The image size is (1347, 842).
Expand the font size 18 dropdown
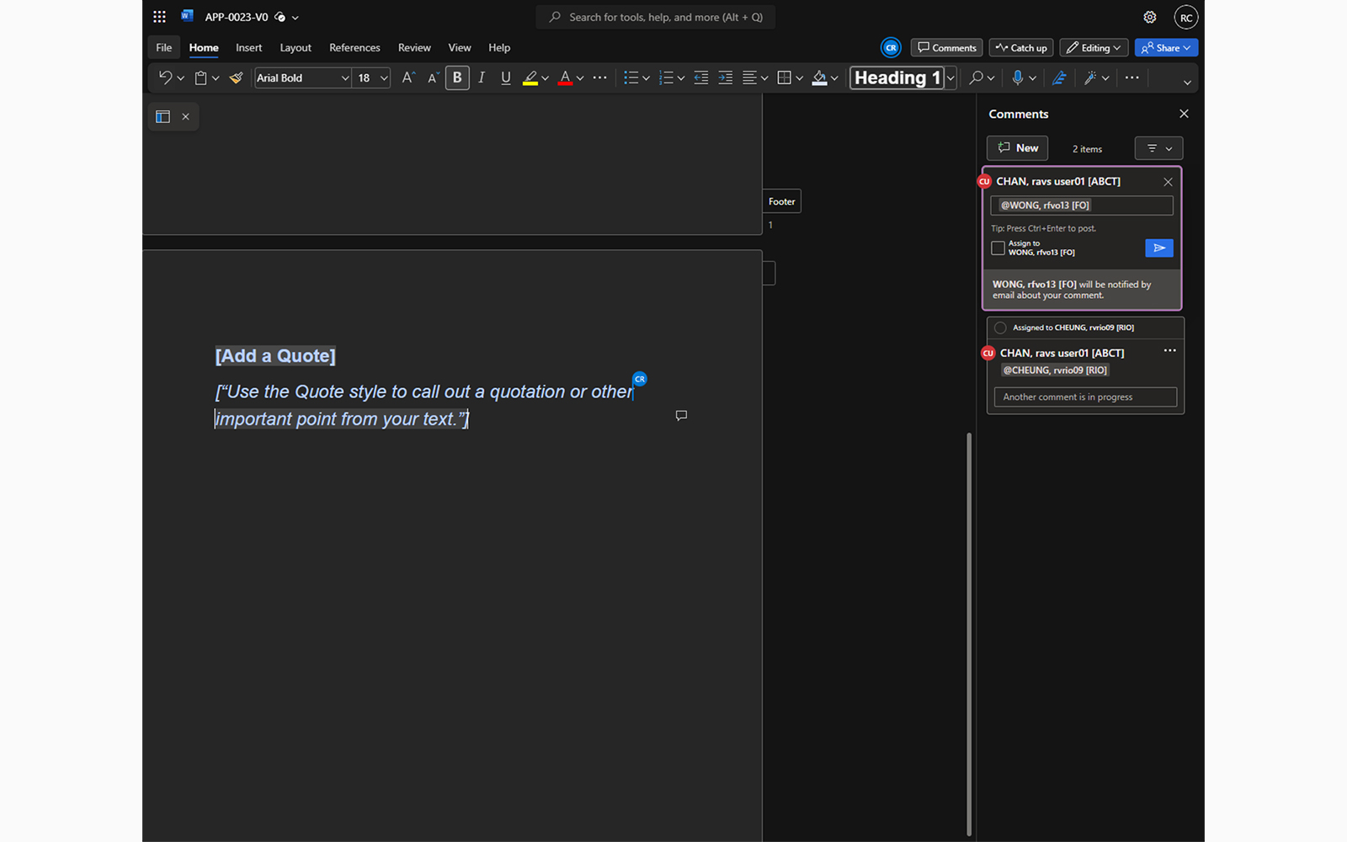384,78
